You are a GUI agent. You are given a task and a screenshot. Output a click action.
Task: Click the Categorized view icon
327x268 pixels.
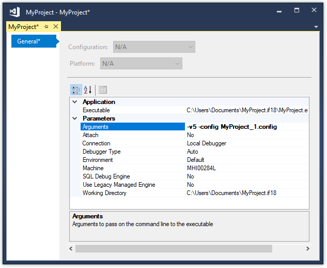76,90
